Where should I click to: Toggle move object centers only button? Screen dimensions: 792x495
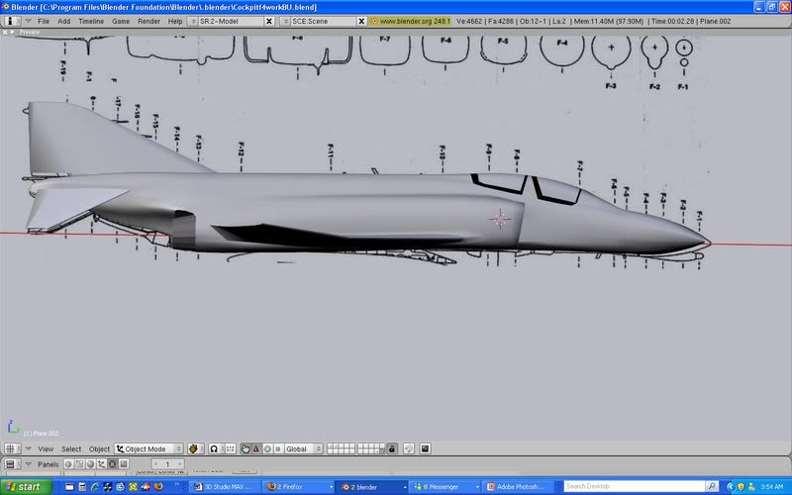pos(231,448)
